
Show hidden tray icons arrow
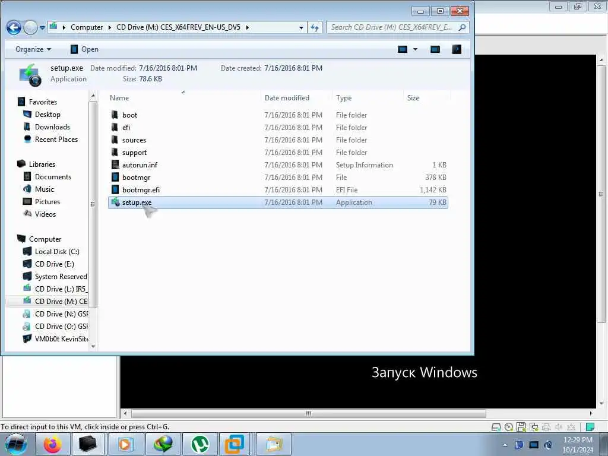point(505,445)
